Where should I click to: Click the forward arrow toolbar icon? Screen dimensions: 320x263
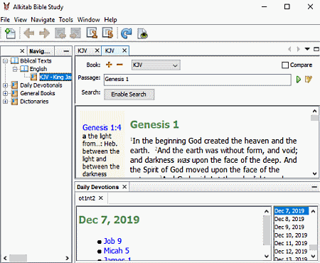tap(44, 33)
